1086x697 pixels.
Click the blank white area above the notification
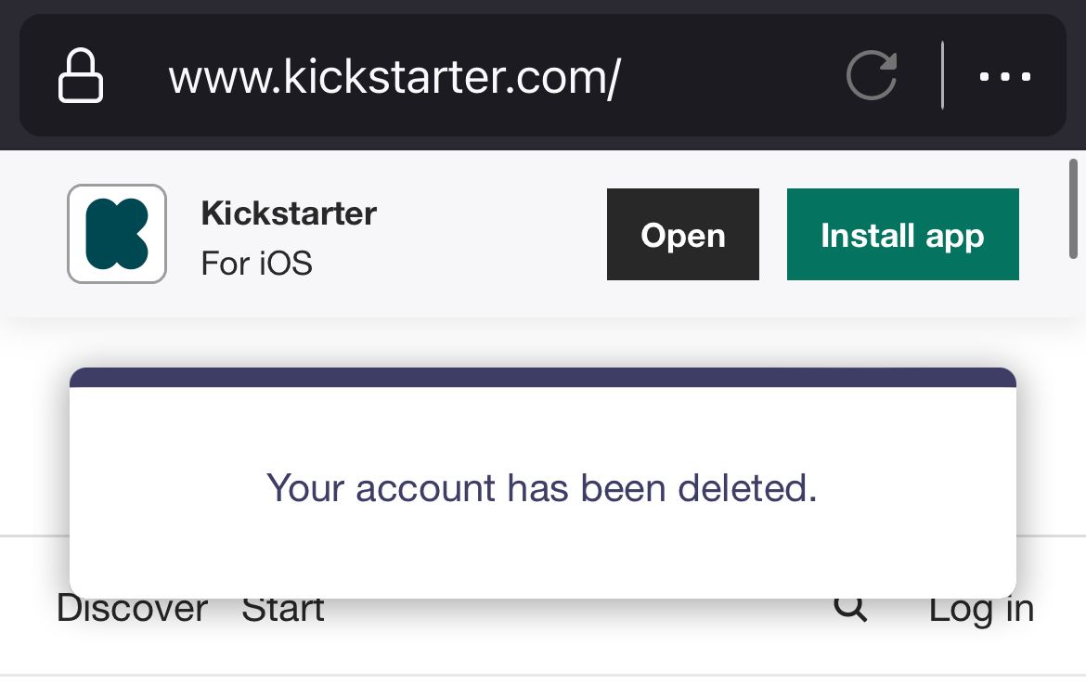click(x=542, y=343)
